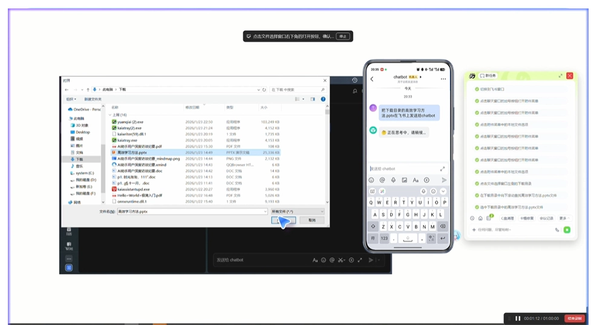Click the up-directory arrow in file dialog
This screenshot has height=325, width=591.
pos(87,89)
